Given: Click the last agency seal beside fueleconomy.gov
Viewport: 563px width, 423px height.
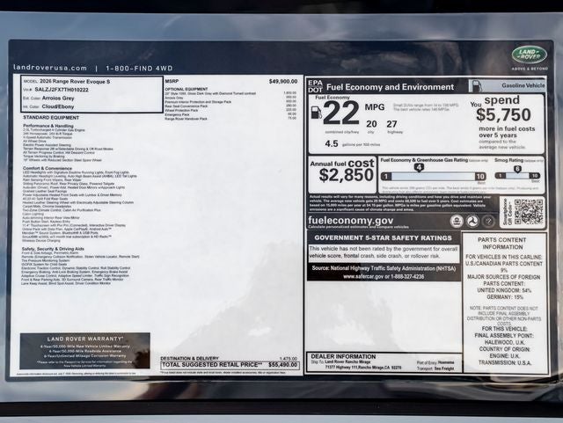Looking at the screenshot, I should (x=488, y=222).
